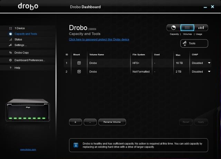Add a new volume with plus button
Image resolution: width=221 pixels, height=159 pixels.
pos(75,122)
